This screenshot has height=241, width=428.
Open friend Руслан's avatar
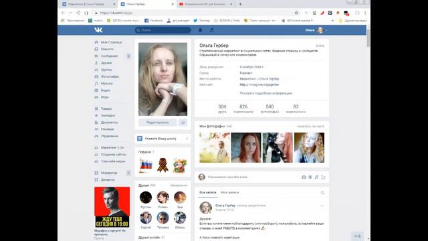(146, 197)
